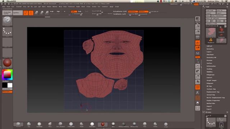Select the hPolish brush

[x=82, y=125]
